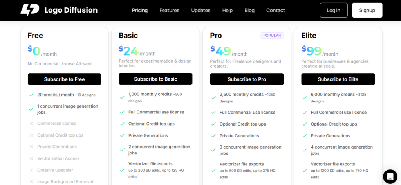Go to the Features page
401x185 pixels.
point(170,10)
